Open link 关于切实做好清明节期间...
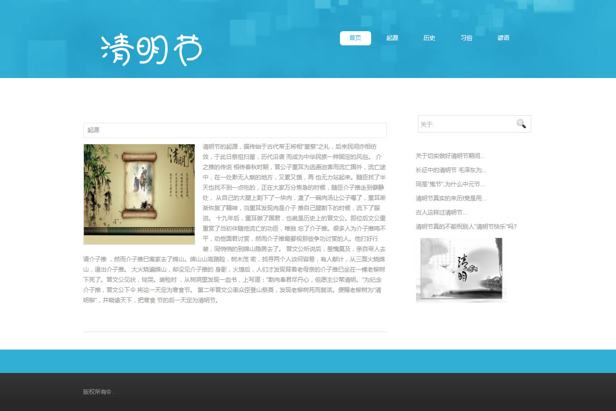 450,156
